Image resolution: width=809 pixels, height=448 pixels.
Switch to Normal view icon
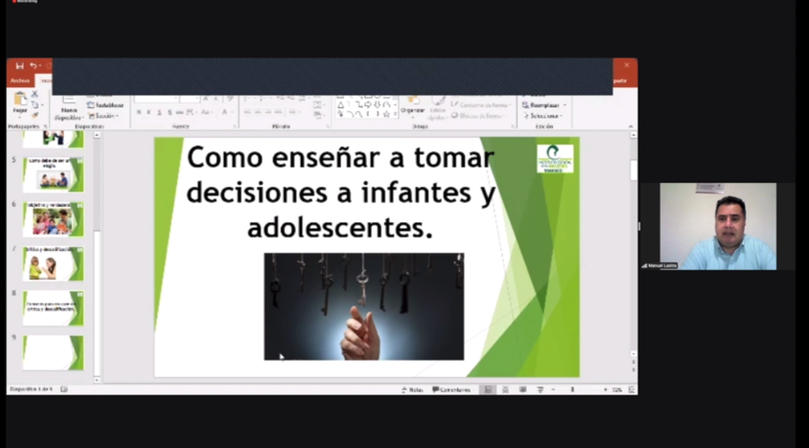pyautogui.click(x=488, y=390)
